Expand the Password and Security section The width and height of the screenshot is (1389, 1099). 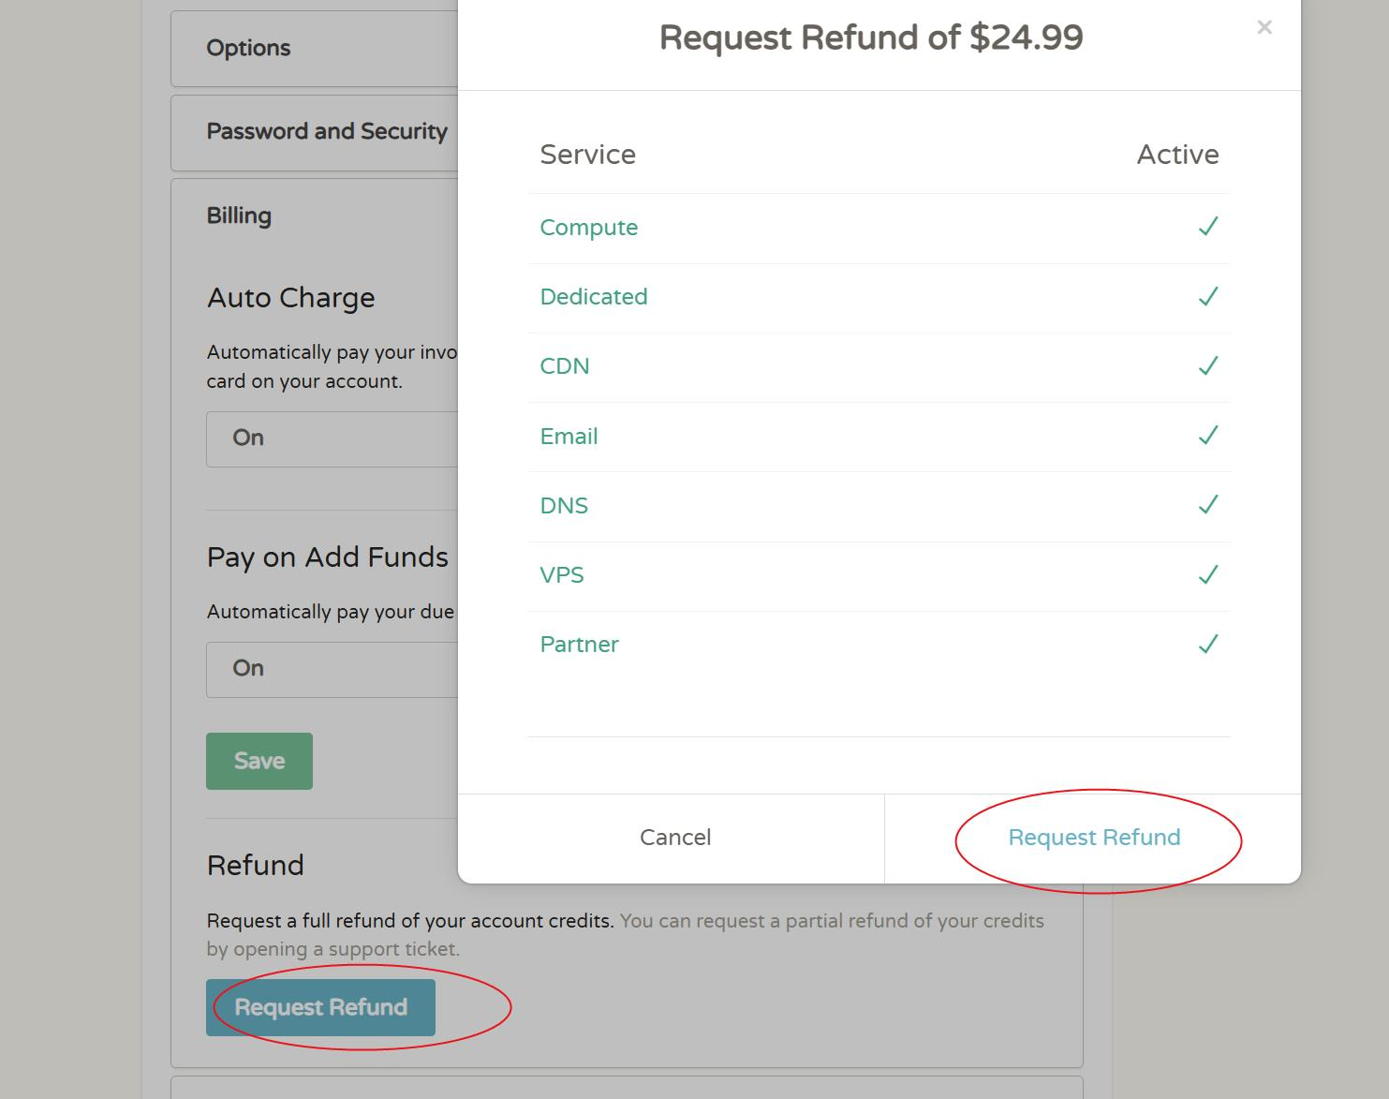tap(314, 131)
